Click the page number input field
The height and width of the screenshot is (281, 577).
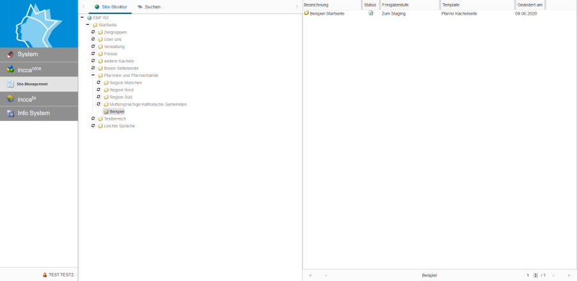(528, 275)
